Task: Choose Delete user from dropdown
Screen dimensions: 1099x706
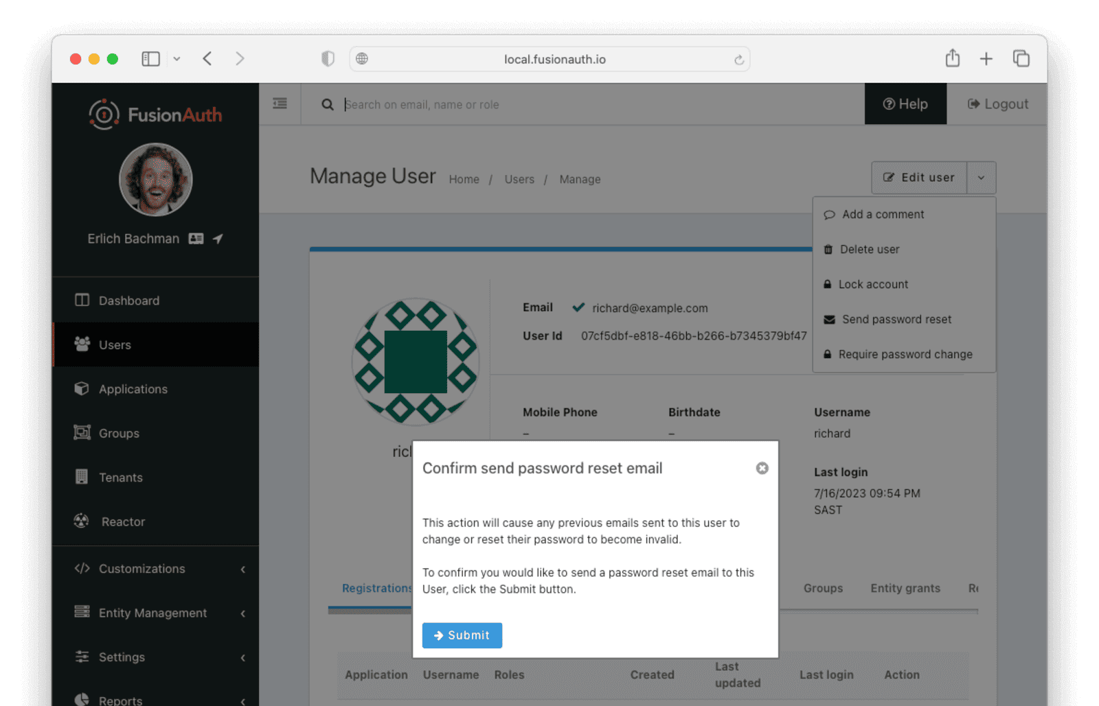Action: click(904, 249)
